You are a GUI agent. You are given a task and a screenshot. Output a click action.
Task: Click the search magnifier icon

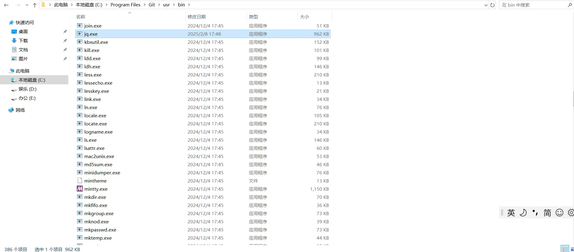tap(570, 5)
